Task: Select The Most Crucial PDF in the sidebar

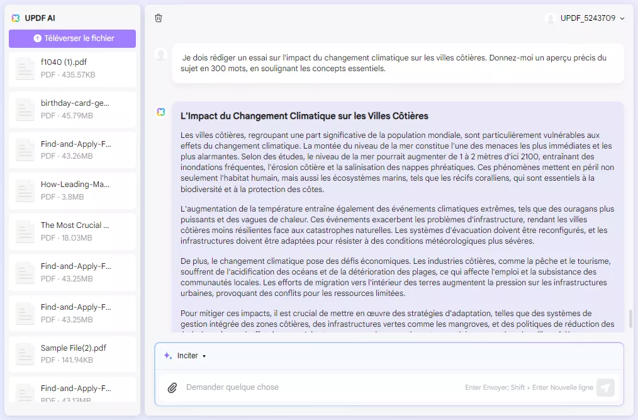Action: coord(72,231)
